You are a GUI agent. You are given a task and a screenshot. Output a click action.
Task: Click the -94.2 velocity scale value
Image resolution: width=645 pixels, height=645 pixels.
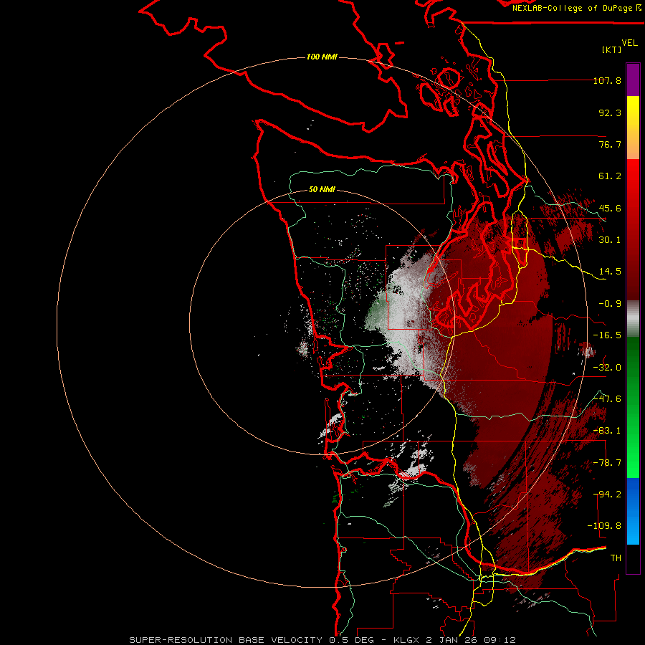click(x=607, y=494)
